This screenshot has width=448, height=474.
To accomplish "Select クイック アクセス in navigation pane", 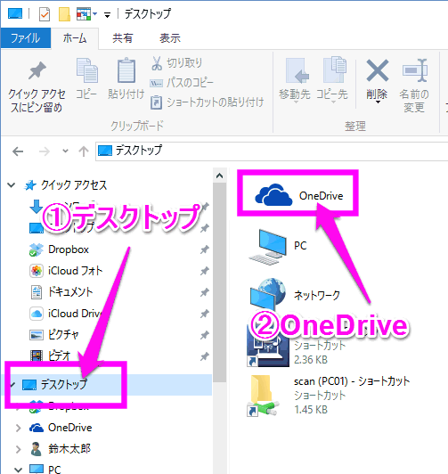I will tap(74, 185).
